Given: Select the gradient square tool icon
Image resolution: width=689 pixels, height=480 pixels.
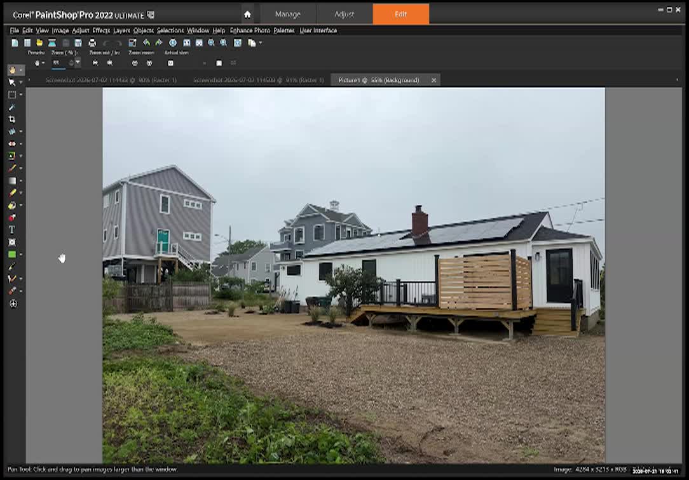Looking at the screenshot, I should coord(12,181).
